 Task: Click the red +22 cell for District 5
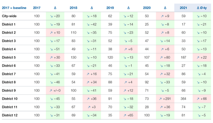(x=202, y=57)
